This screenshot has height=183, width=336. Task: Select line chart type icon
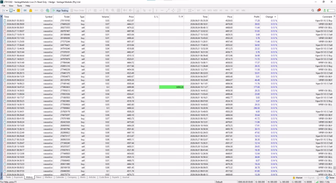(101, 10)
